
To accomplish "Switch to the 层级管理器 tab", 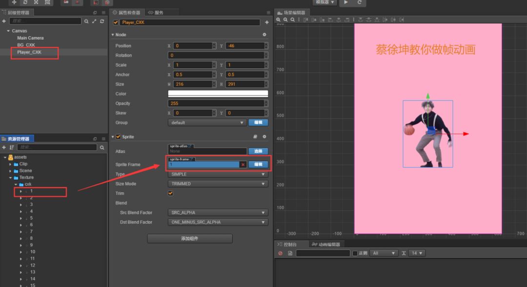I will tap(16, 12).
